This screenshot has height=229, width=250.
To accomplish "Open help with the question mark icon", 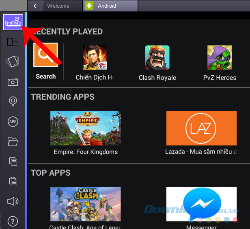I will coord(13,221).
